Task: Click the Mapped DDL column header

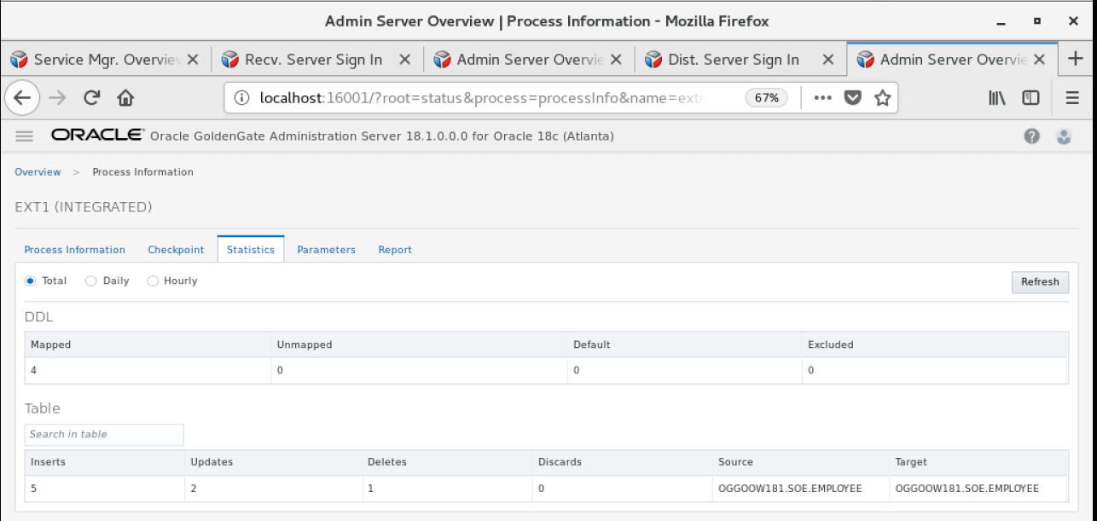Action: pyautogui.click(x=148, y=344)
